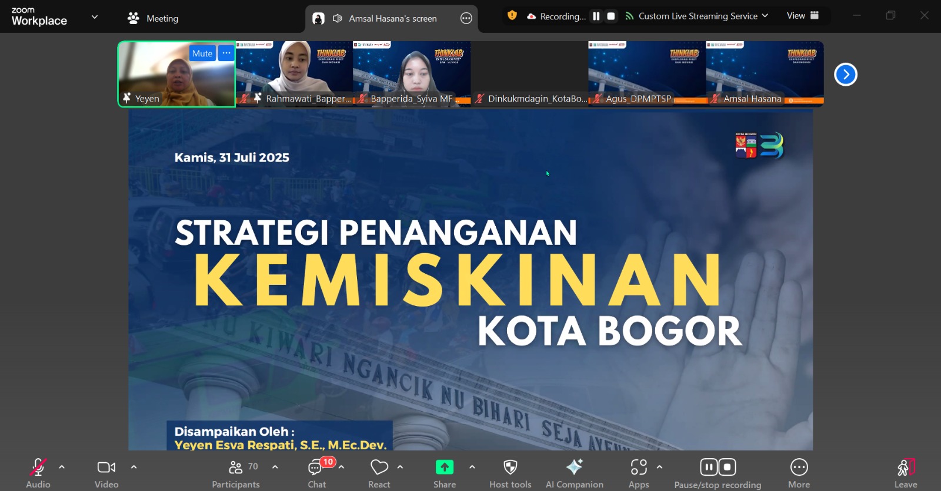The image size is (941, 491).
Task: Expand video options arrow next to Video
Action: pos(134,468)
